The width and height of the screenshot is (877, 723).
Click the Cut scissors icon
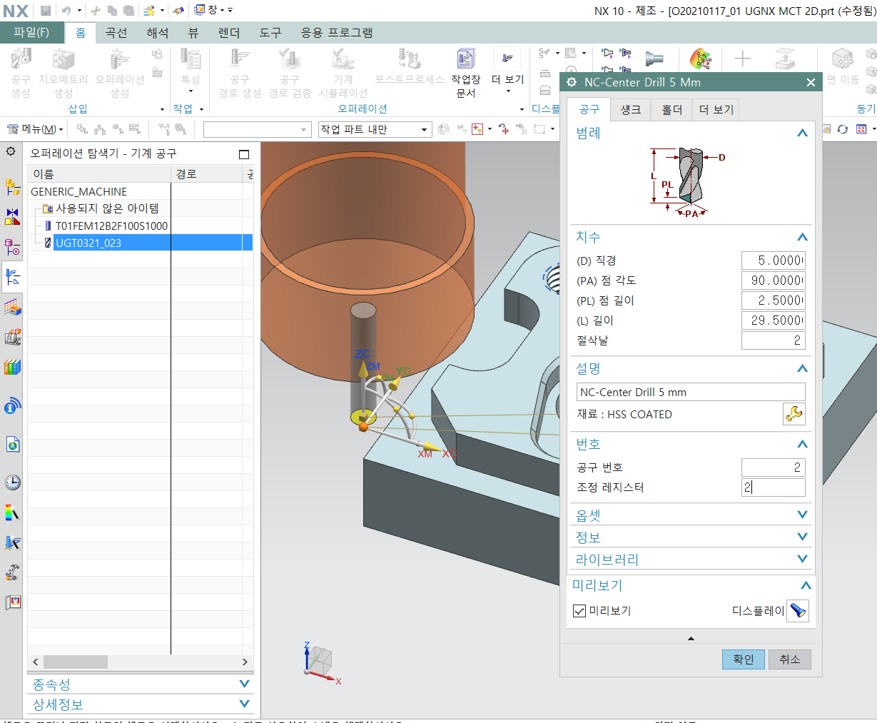(x=96, y=10)
